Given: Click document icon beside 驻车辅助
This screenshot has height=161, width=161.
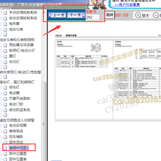Looking at the screenshot, I should click(x=5, y=137).
